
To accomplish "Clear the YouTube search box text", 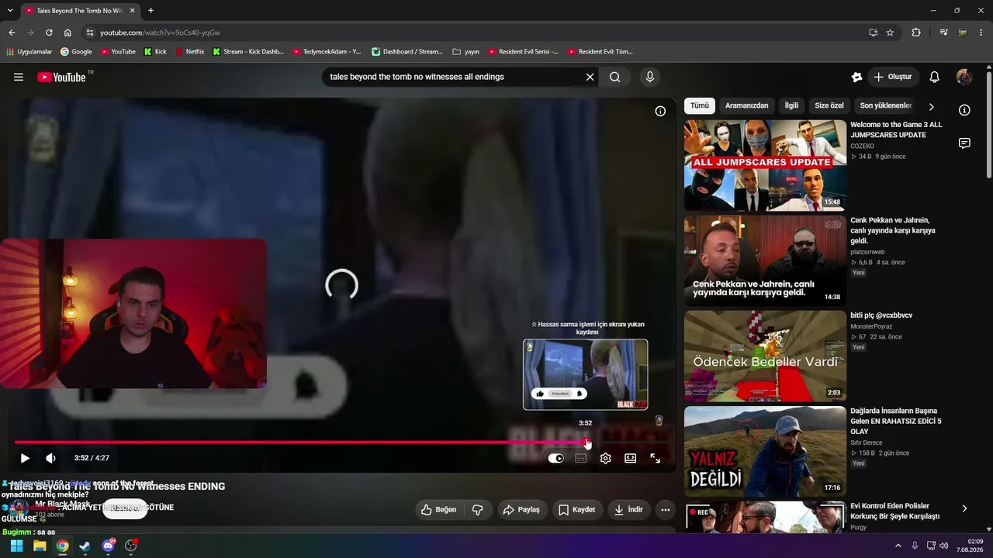I will pos(590,77).
